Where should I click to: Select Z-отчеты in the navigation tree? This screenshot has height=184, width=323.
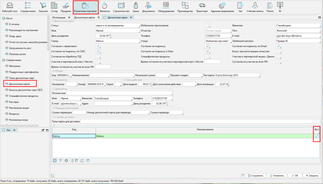[15, 24]
